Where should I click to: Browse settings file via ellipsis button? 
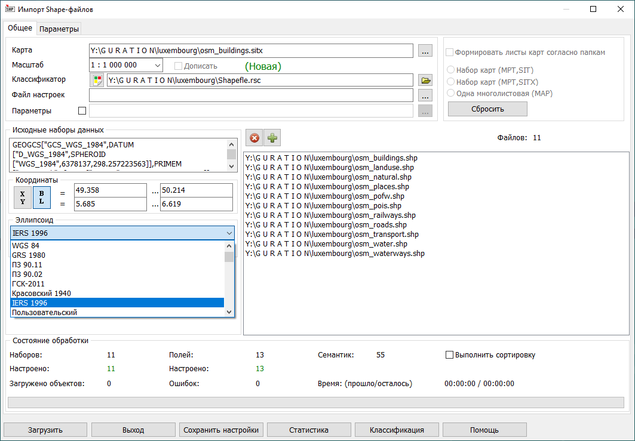[x=425, y=94]
